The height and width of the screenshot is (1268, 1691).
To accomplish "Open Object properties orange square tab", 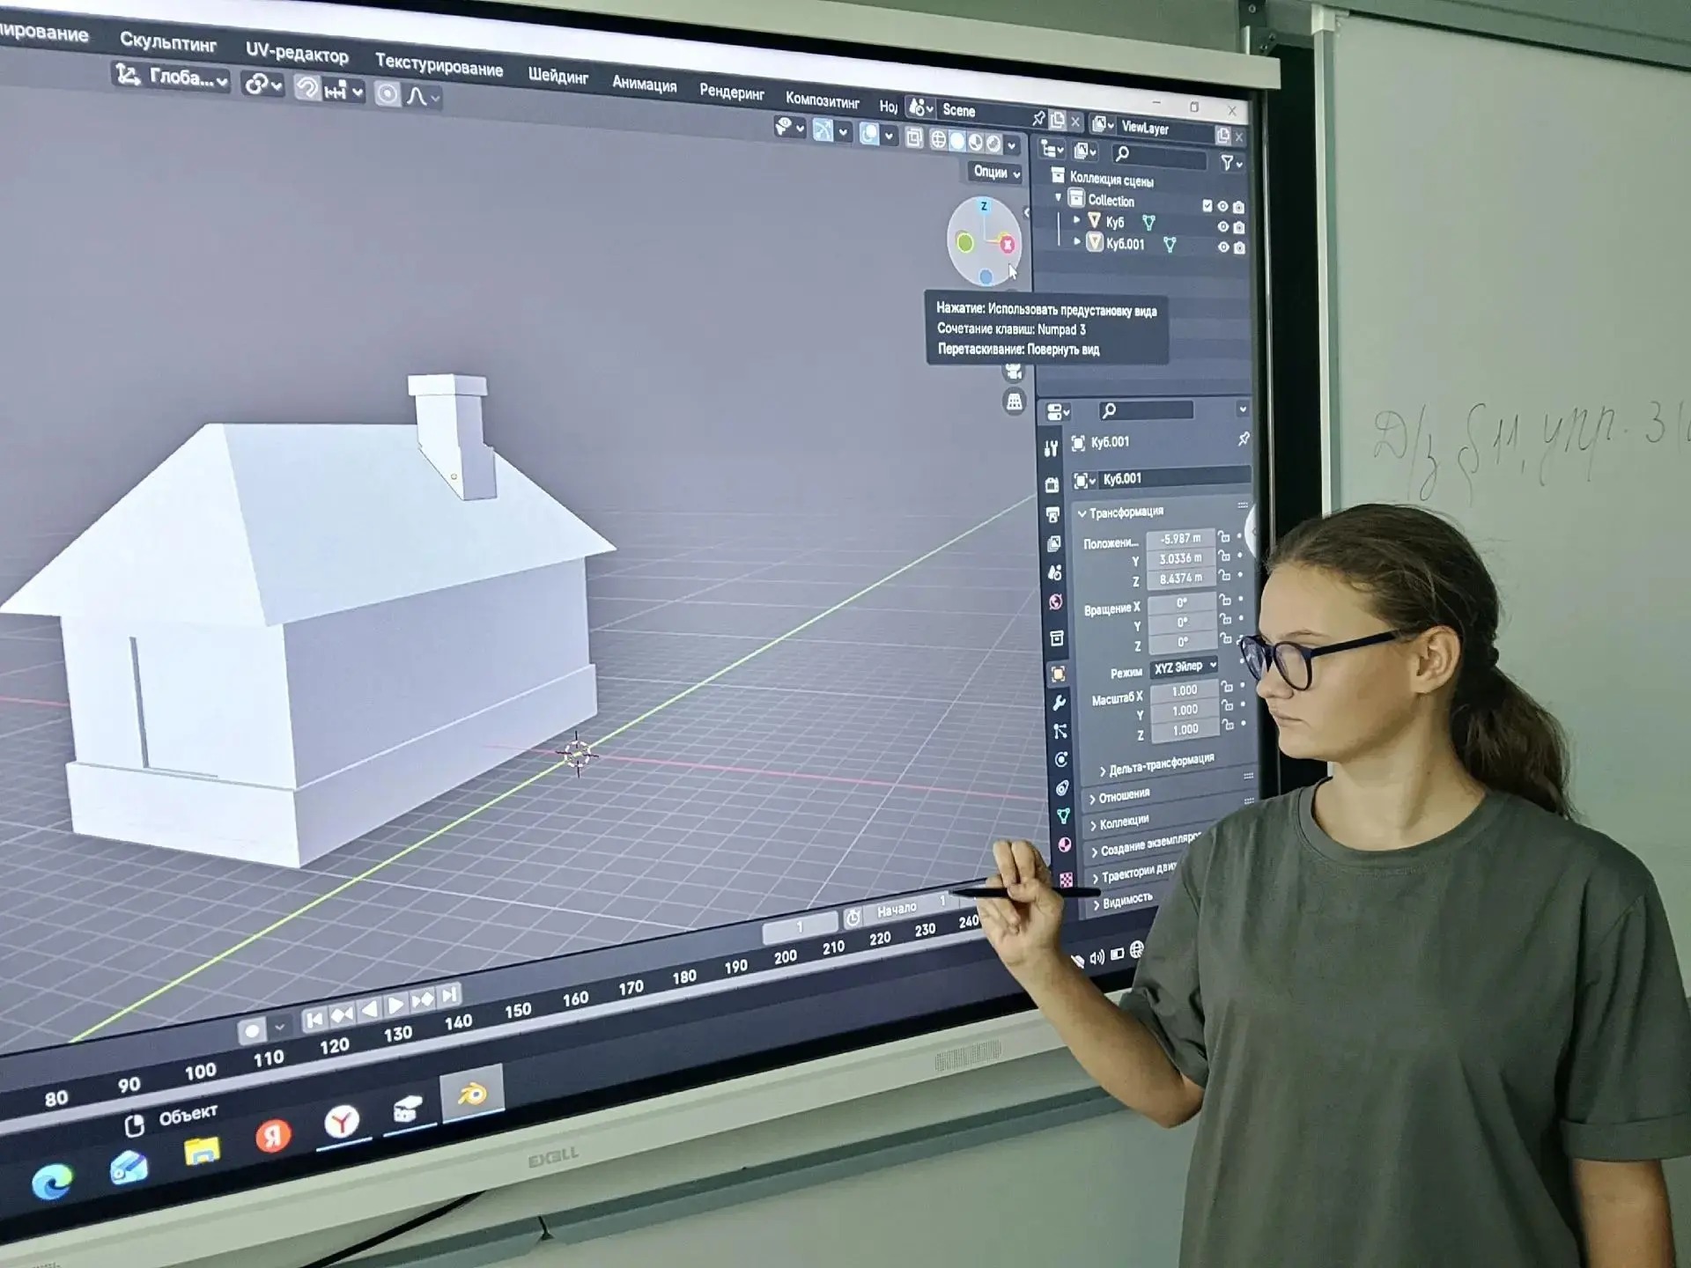I will click(1059, 675).
